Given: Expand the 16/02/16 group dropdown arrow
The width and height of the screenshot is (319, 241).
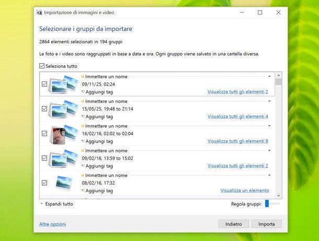Looking at the screenshot, I should 269,126.
